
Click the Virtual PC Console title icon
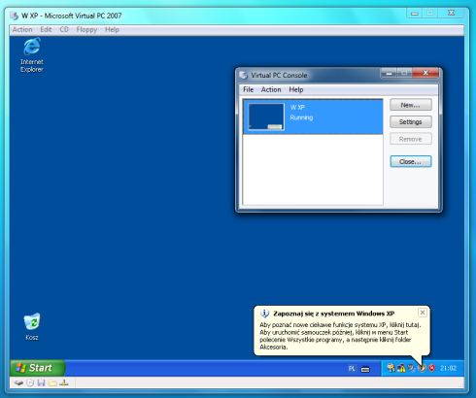click(244, 75)
